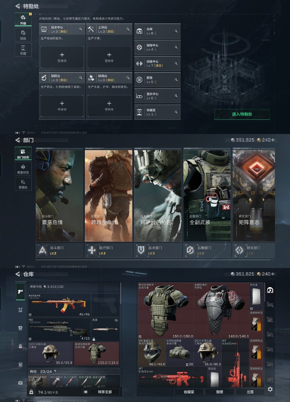The image size is (290, 402).
Task: Click the back arrow beside 部门 title
Action: [x=18, y=140]
